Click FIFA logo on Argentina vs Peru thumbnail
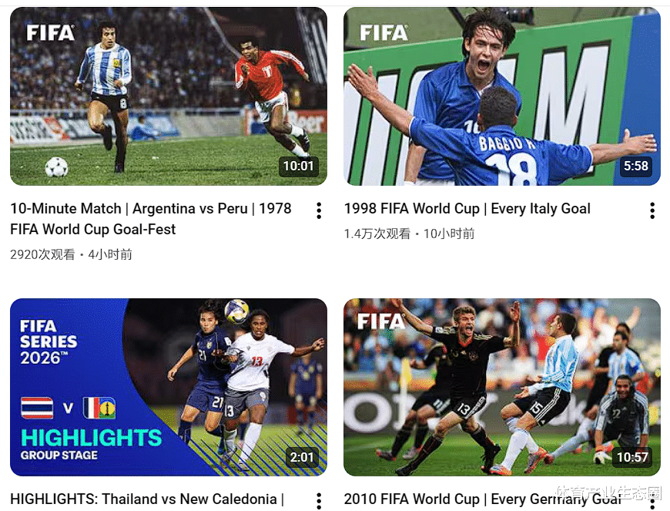The height and width of the screenshot is (511, 670). [50, 33]
